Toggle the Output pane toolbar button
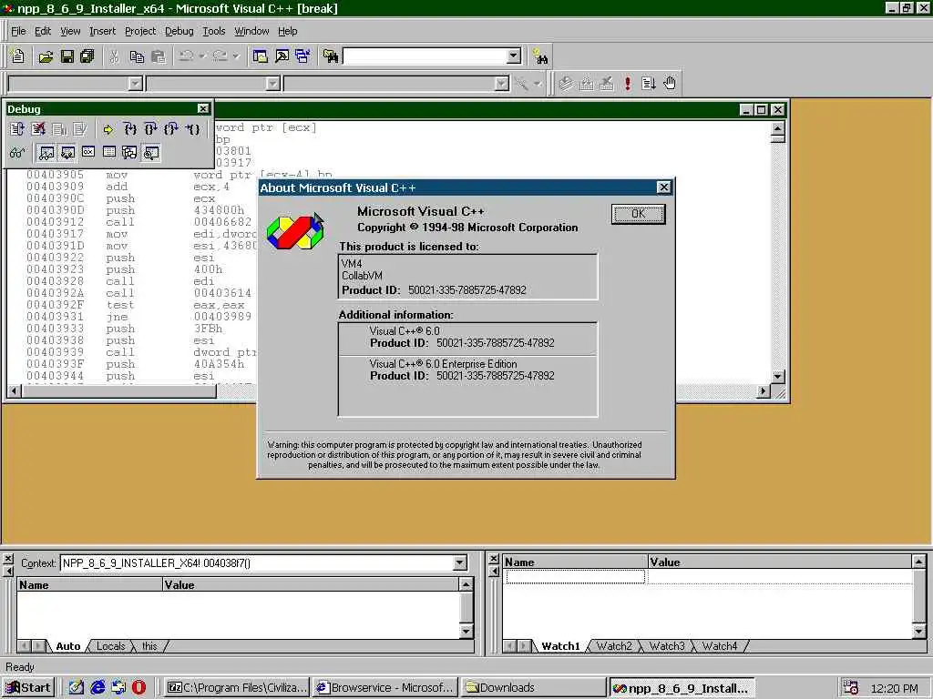Image resolution: width=933 pixels, height=699 pixels. (282, 56)
